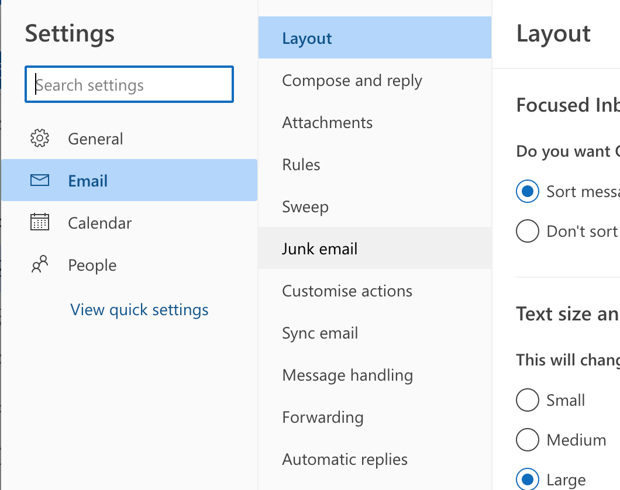This screenshot has height=490, width=620.
Task: Open General settings via gear icon
Action: 40,139
